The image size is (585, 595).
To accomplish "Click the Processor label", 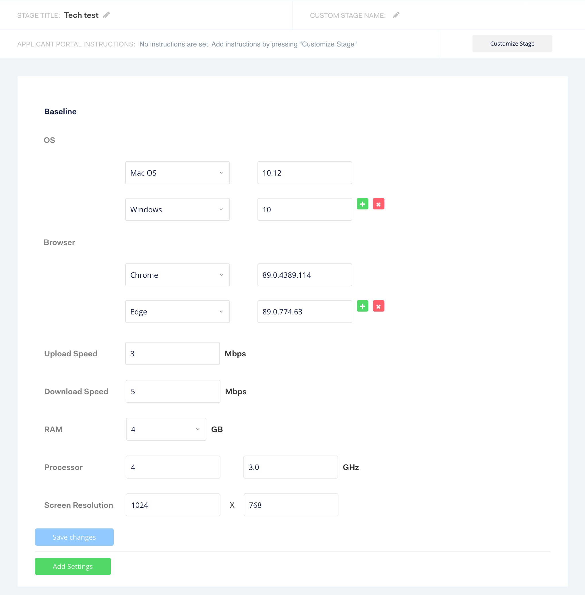I will [x=63, y=467].
